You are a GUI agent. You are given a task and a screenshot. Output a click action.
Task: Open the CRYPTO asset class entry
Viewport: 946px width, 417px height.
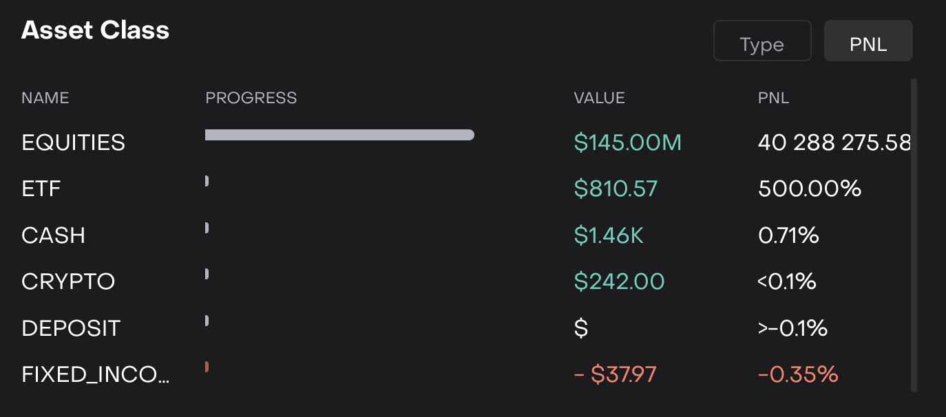[68, 281]
